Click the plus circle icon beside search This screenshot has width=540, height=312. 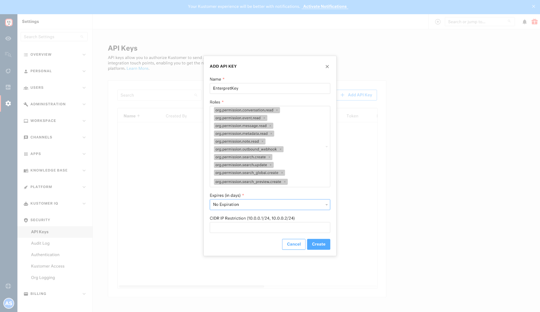pyautogui.click(x=438, y=22)
